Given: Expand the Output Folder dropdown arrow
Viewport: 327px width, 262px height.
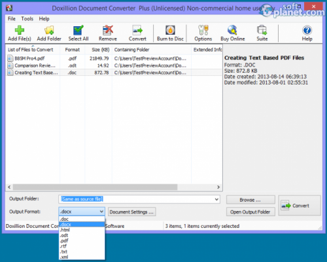Looking at the screenshot, I should pos(216,199).
